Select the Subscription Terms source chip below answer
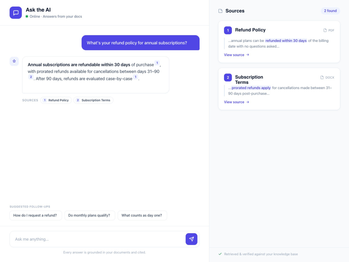349x262 pixels. [x=94, y=100]
